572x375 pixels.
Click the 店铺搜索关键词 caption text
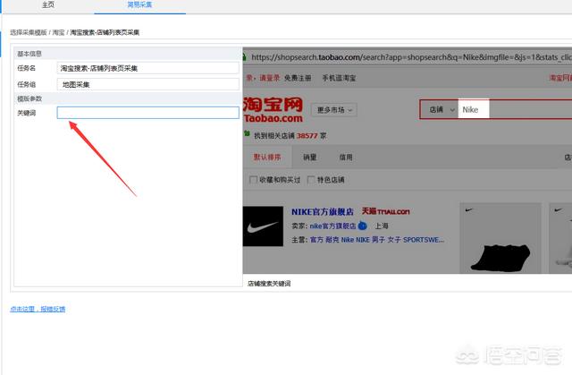(x=269, y=284)
